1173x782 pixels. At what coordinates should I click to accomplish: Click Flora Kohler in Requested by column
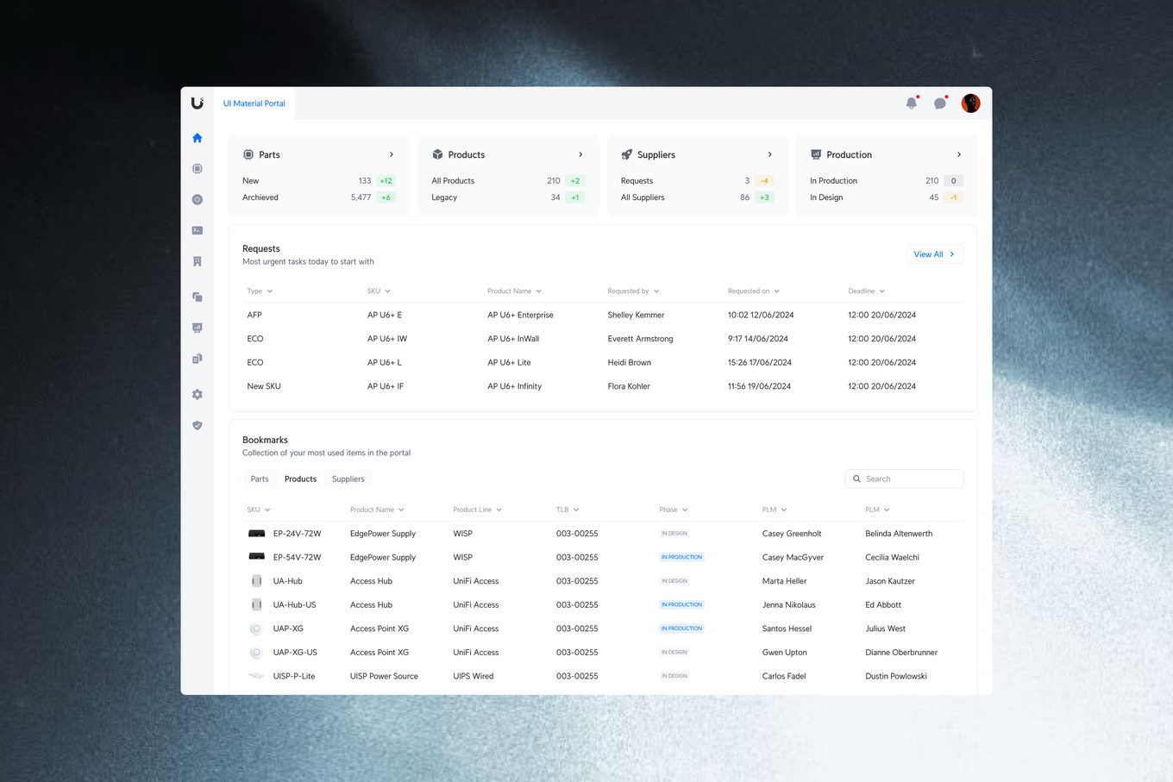coord(629,386)
